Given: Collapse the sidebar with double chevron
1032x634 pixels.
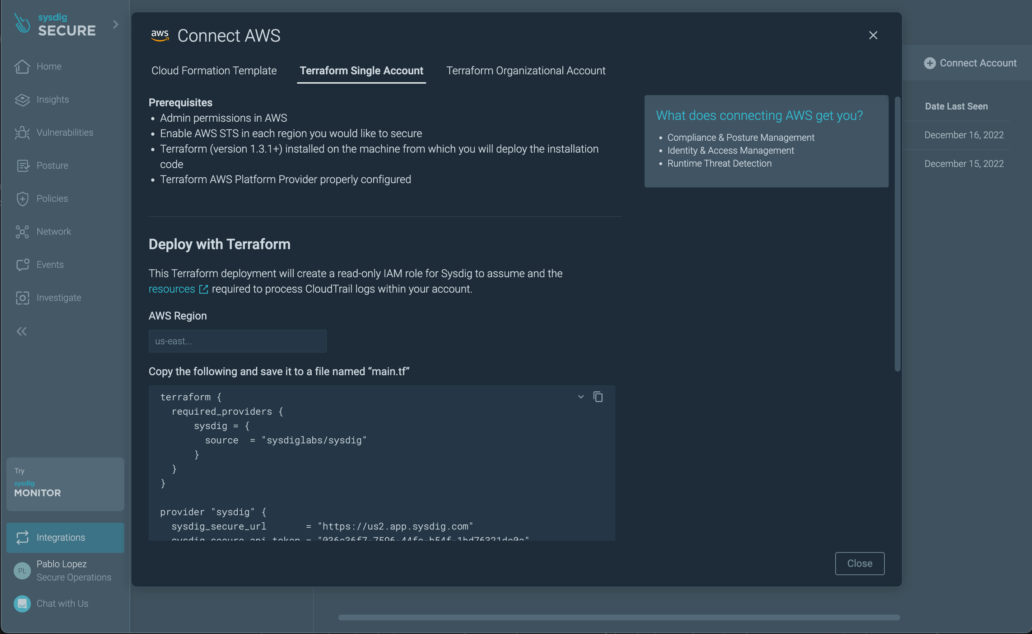Looking at the screenshot, I should 22,331.
